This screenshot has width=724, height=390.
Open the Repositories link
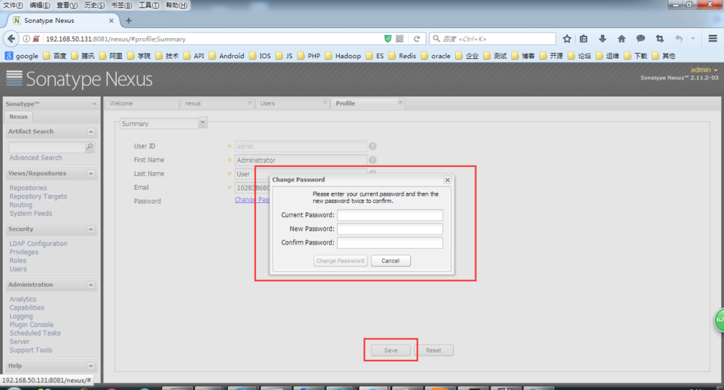pos(28,188)
